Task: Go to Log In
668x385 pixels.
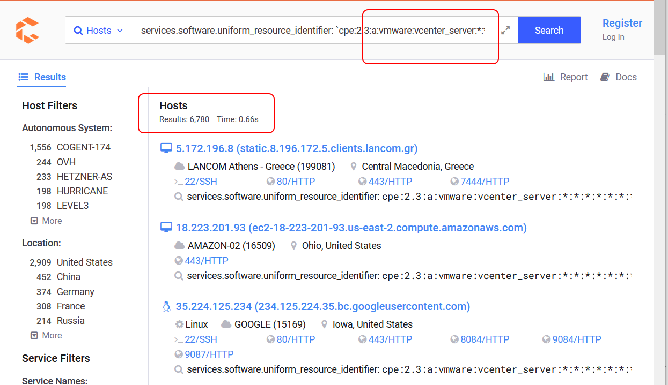Action: [x=613, y=37]
